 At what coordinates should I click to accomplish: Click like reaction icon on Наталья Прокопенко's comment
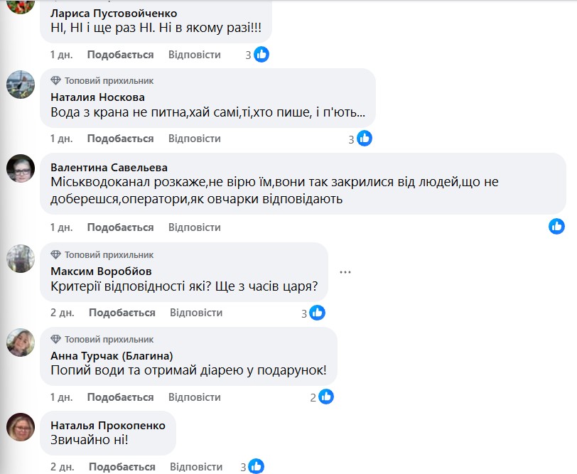click(x=256, y=466)
